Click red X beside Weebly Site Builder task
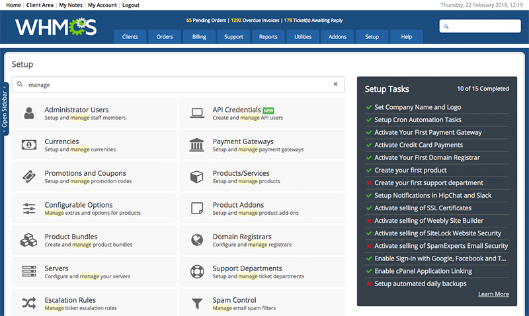529x316 pixels. [x=369, y=221]
